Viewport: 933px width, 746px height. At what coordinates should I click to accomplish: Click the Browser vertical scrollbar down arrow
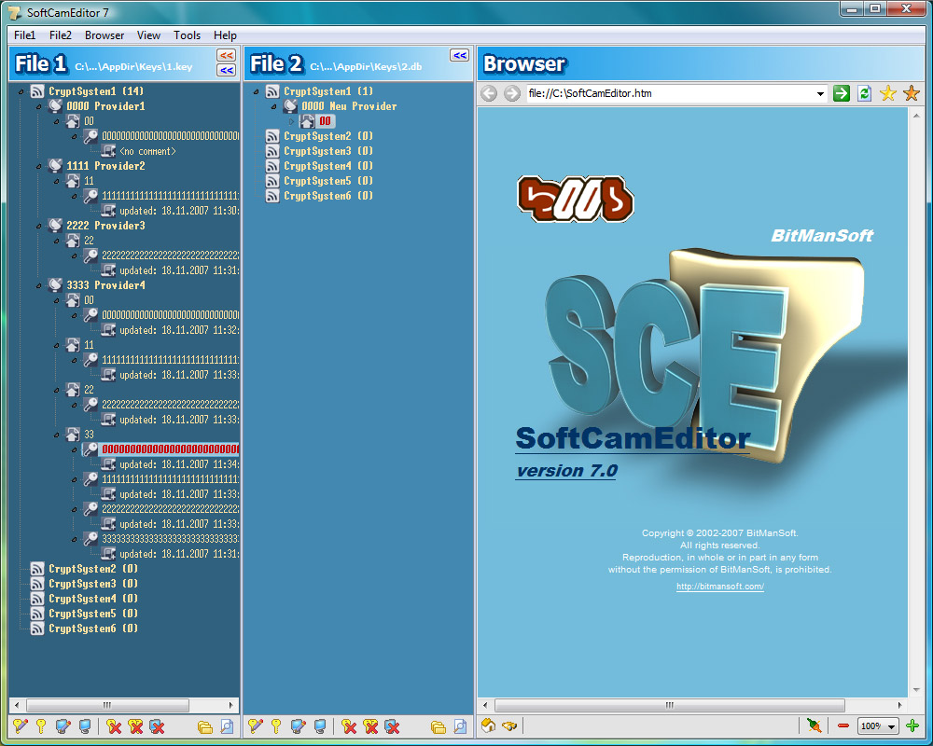pyautogui.click(x=916, y=690)
